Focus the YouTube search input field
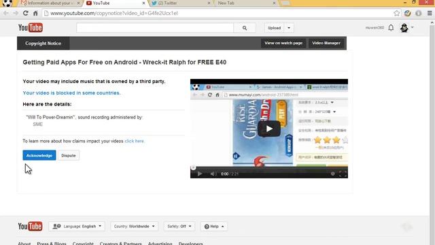 coord(155,28)
